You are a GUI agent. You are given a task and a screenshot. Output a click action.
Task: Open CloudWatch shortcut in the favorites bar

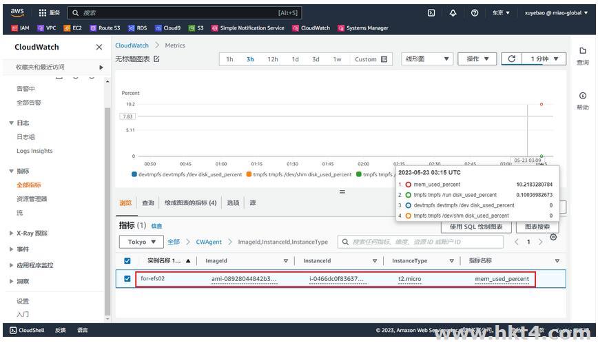pos(311,28)
